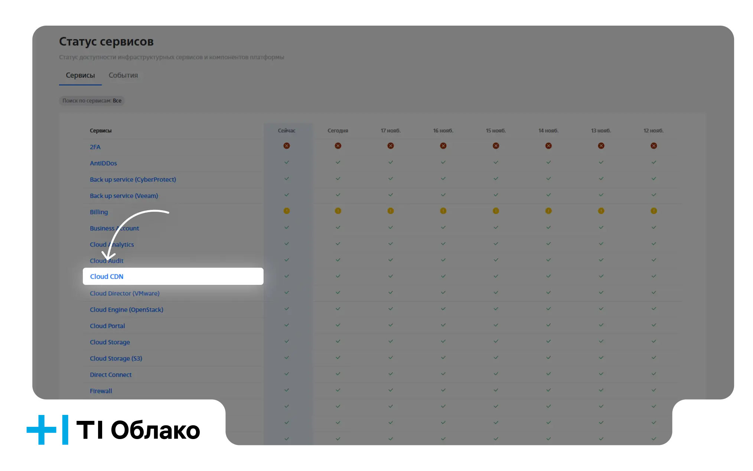
Task: Click the '12 нояб.' column header
Action: (654, 131)
